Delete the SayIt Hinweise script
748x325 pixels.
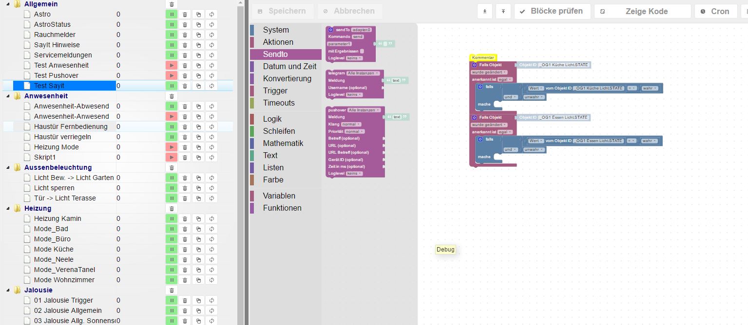coord(185,45)
